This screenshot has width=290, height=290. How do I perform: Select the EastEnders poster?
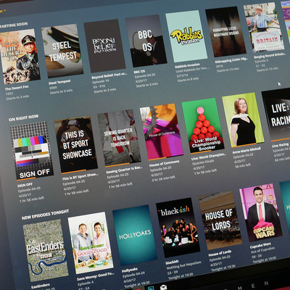[46, 250]
